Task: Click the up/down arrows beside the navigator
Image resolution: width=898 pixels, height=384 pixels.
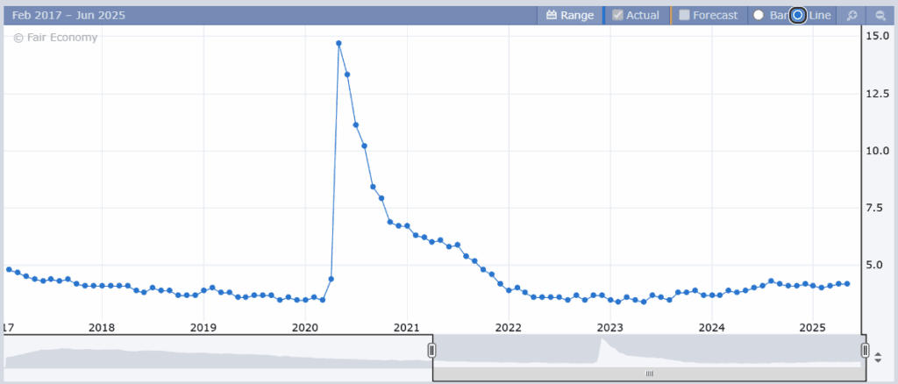Action: click(x=879, y=359)
